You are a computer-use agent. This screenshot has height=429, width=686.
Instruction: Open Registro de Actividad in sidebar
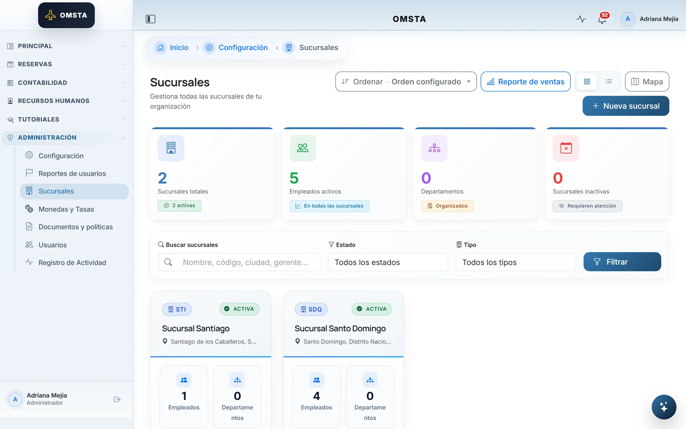click(x=74, y=263)
